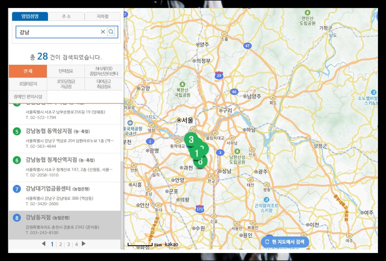Run search with the magnifier icon
This screenshot has height=261, width=386.
pyautogui.click(x=111, y=32)
